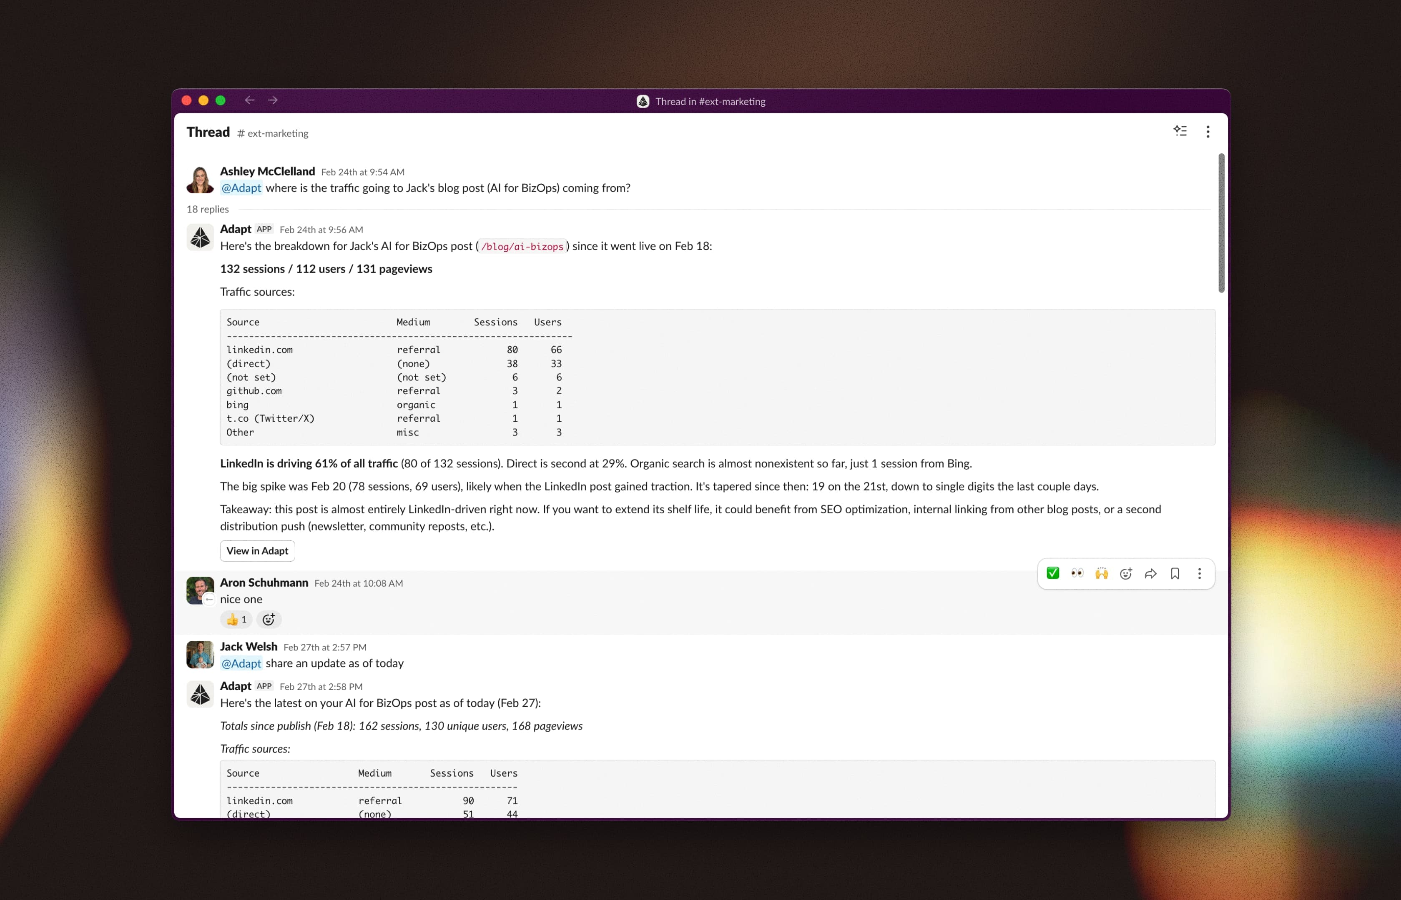
Task: Open more actions for Adapt's message
Action: (x=1199, y=573)
